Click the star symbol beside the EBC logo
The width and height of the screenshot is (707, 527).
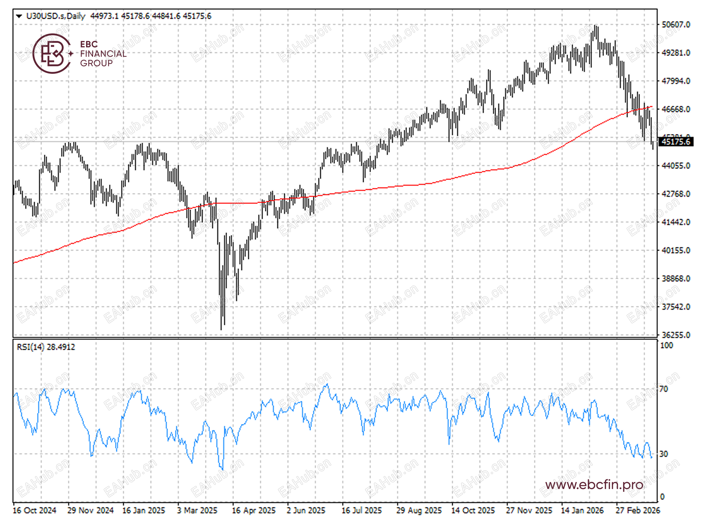71,54
